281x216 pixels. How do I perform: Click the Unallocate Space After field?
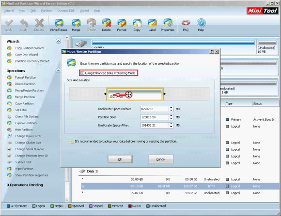(x=155, y=125)
